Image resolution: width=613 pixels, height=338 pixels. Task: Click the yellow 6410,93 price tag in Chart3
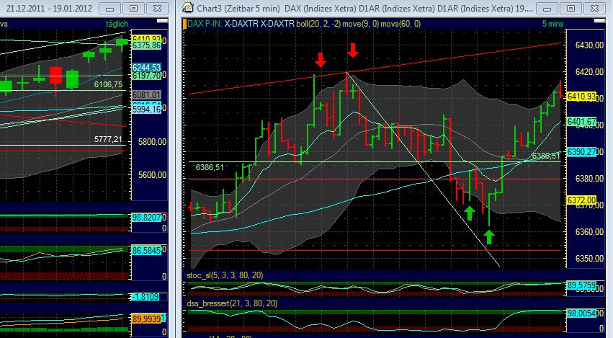tap(582, 97)
